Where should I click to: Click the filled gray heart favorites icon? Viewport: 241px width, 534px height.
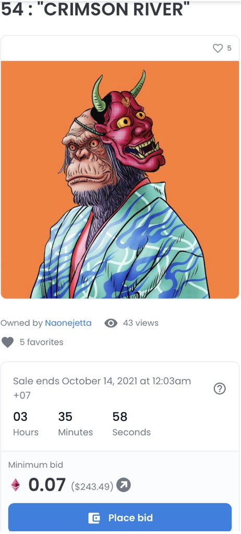[x=7, y=342]
